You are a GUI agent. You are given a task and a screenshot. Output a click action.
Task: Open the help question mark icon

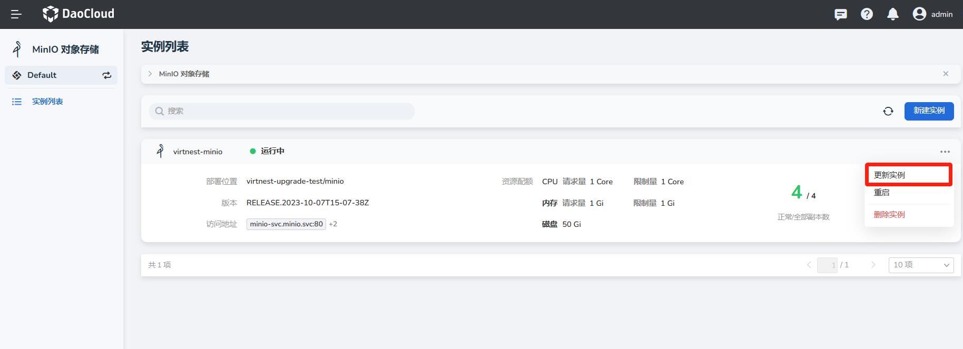pyautogui.click(x=867, y=14)
